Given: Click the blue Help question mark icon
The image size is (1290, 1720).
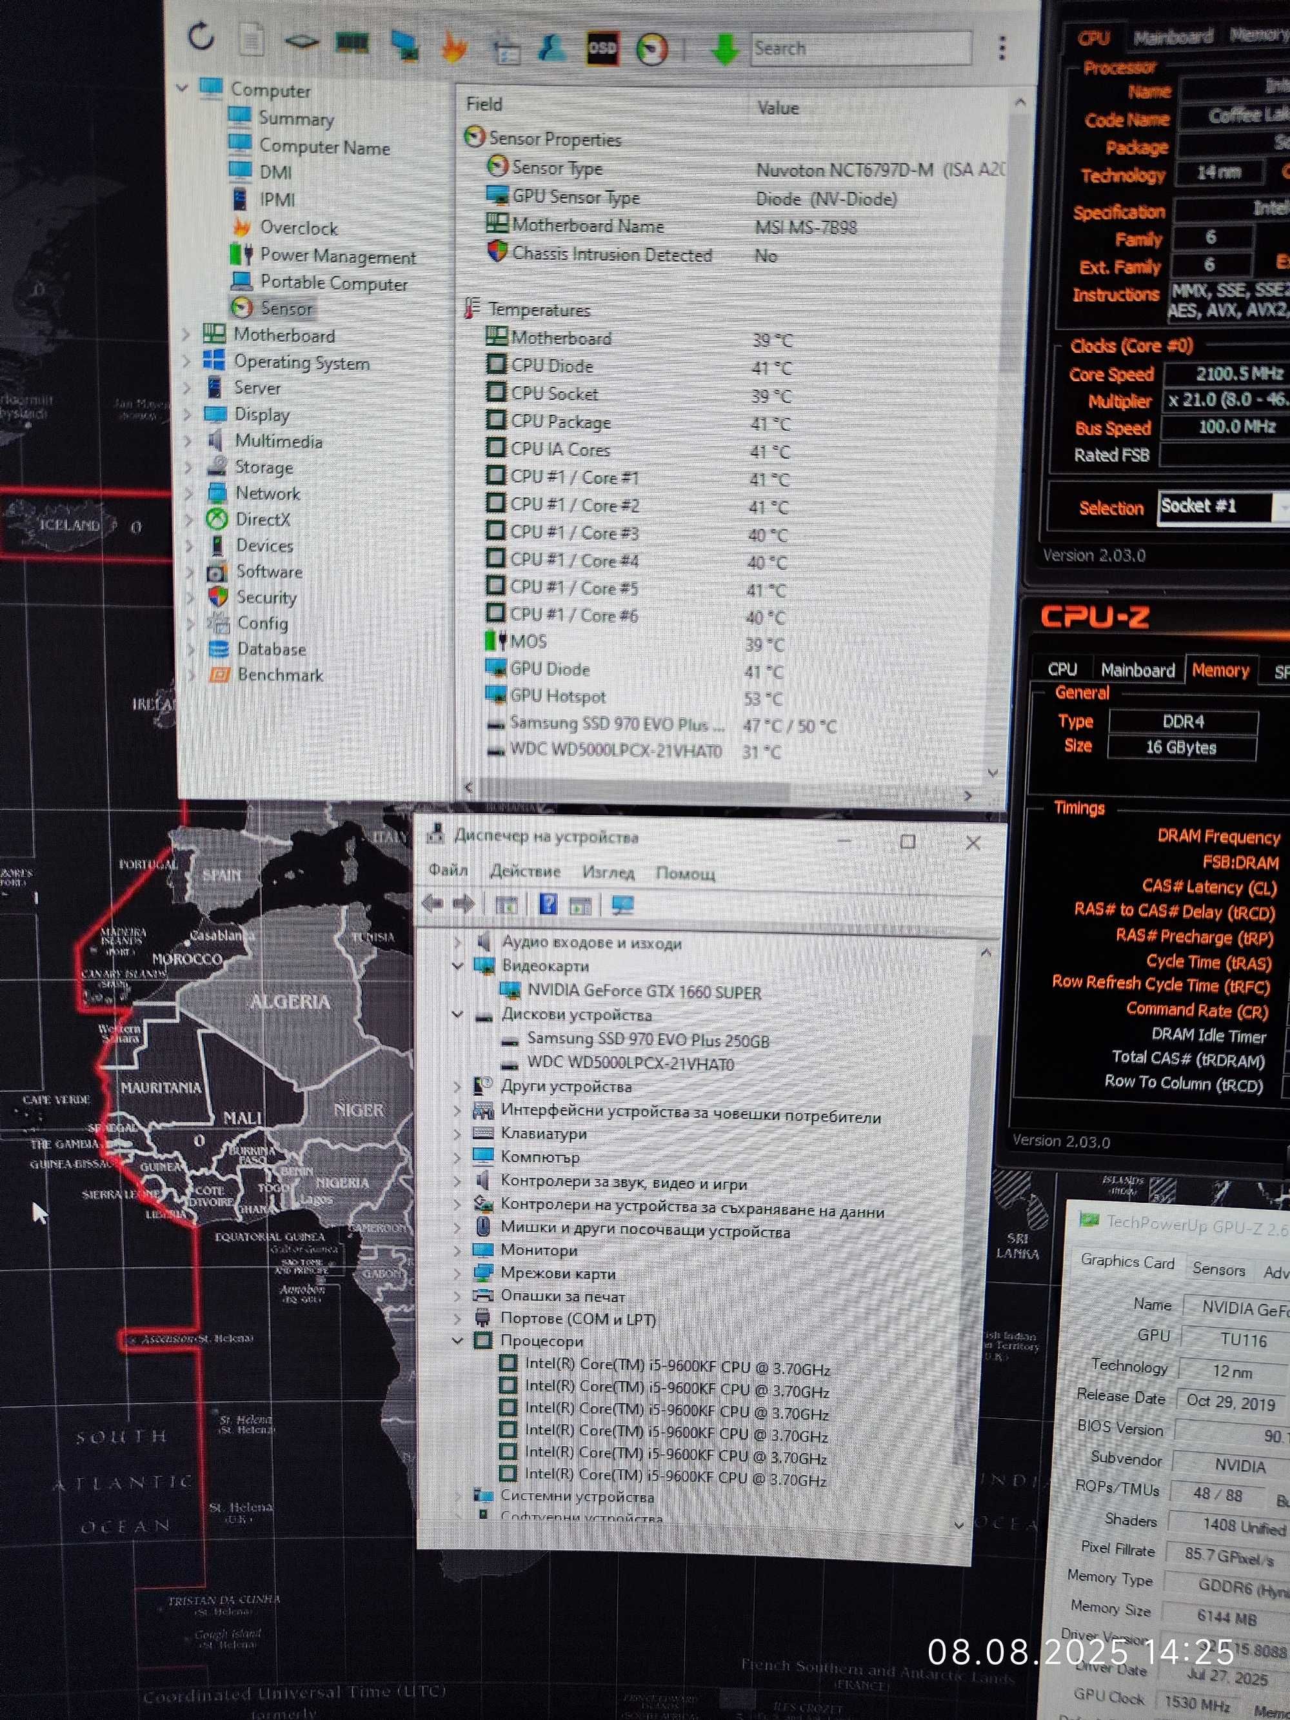Looking at the screenshot, I should 548,904.
